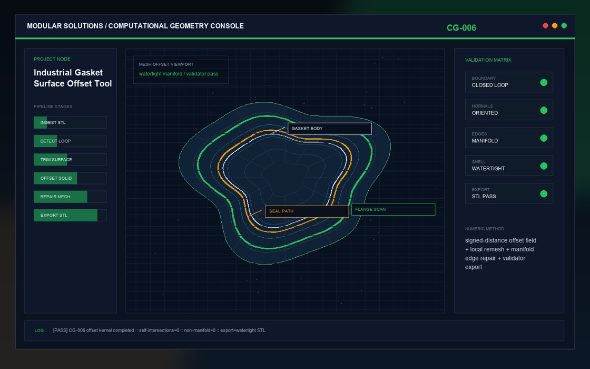Click the green status dot for ORIENTED normals
This screenshot has height=369, width=590.
coord(544,110)
